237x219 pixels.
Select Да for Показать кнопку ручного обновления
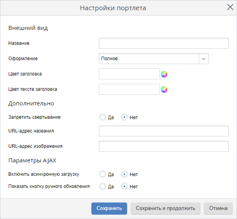(x=103, y=186)
